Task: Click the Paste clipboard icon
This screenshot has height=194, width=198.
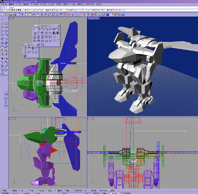Action: click(x=30, y=15)
